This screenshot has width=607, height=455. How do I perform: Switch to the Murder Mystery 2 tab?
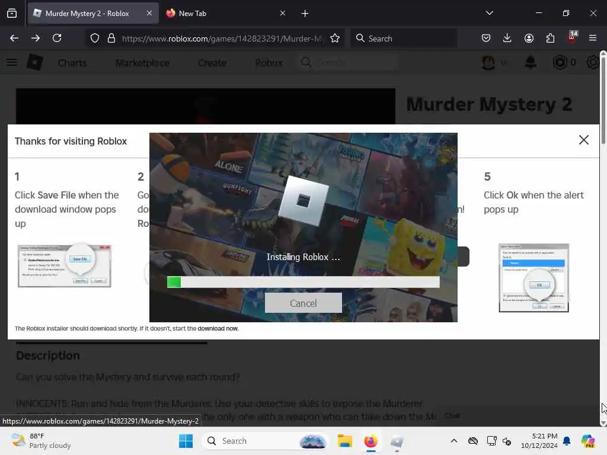click(x=93, y=14)
